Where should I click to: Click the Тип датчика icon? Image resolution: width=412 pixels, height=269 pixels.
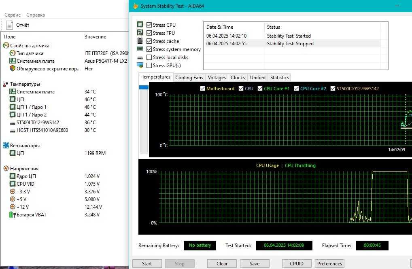(x=13, y=53)
